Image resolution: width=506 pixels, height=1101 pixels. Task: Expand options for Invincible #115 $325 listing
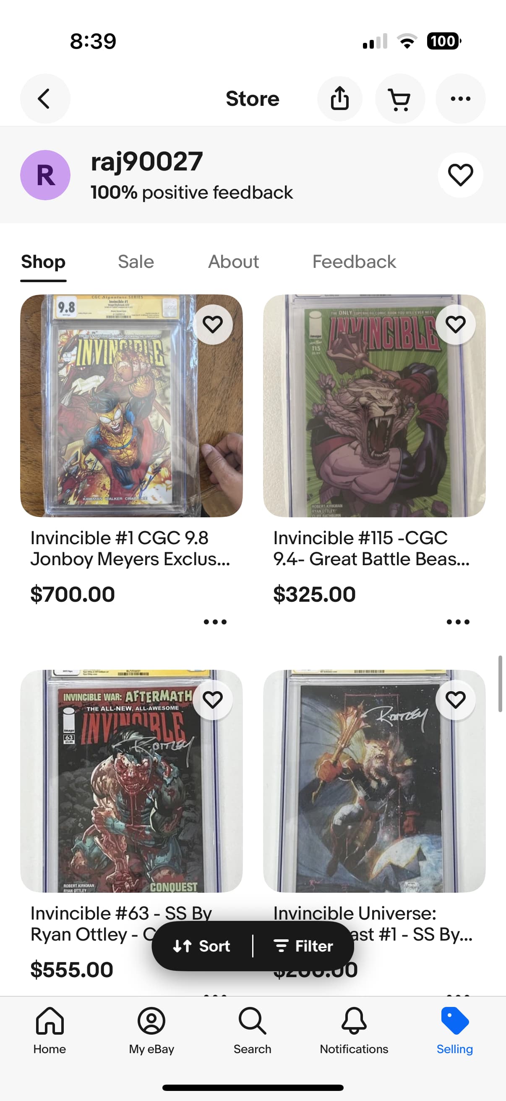point(458,621)
